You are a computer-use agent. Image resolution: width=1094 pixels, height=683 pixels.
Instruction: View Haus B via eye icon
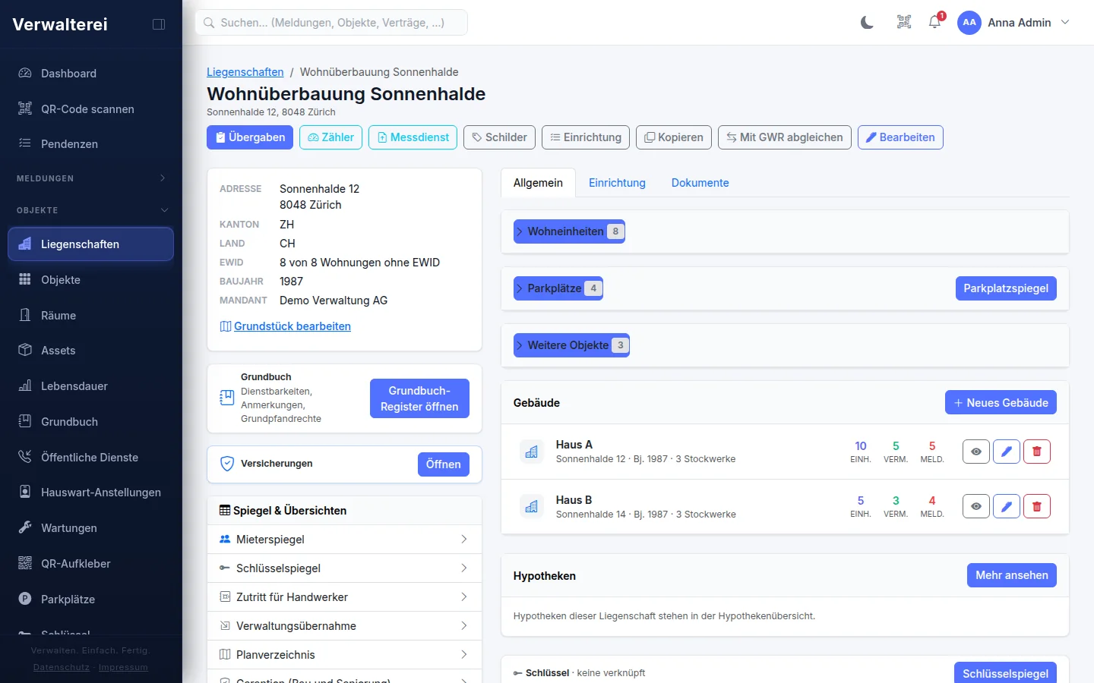(x=976, y=506)
